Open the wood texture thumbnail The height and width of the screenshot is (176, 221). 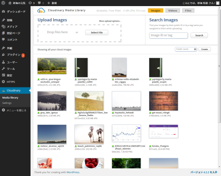(163, 101)
